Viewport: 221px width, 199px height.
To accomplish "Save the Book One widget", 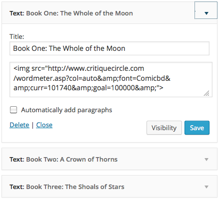I will click(197, 128).
